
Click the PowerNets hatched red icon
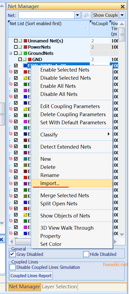(25, 47)
